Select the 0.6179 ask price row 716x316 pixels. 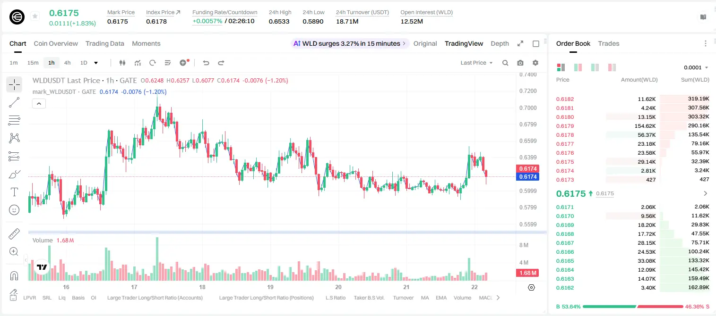632,126
